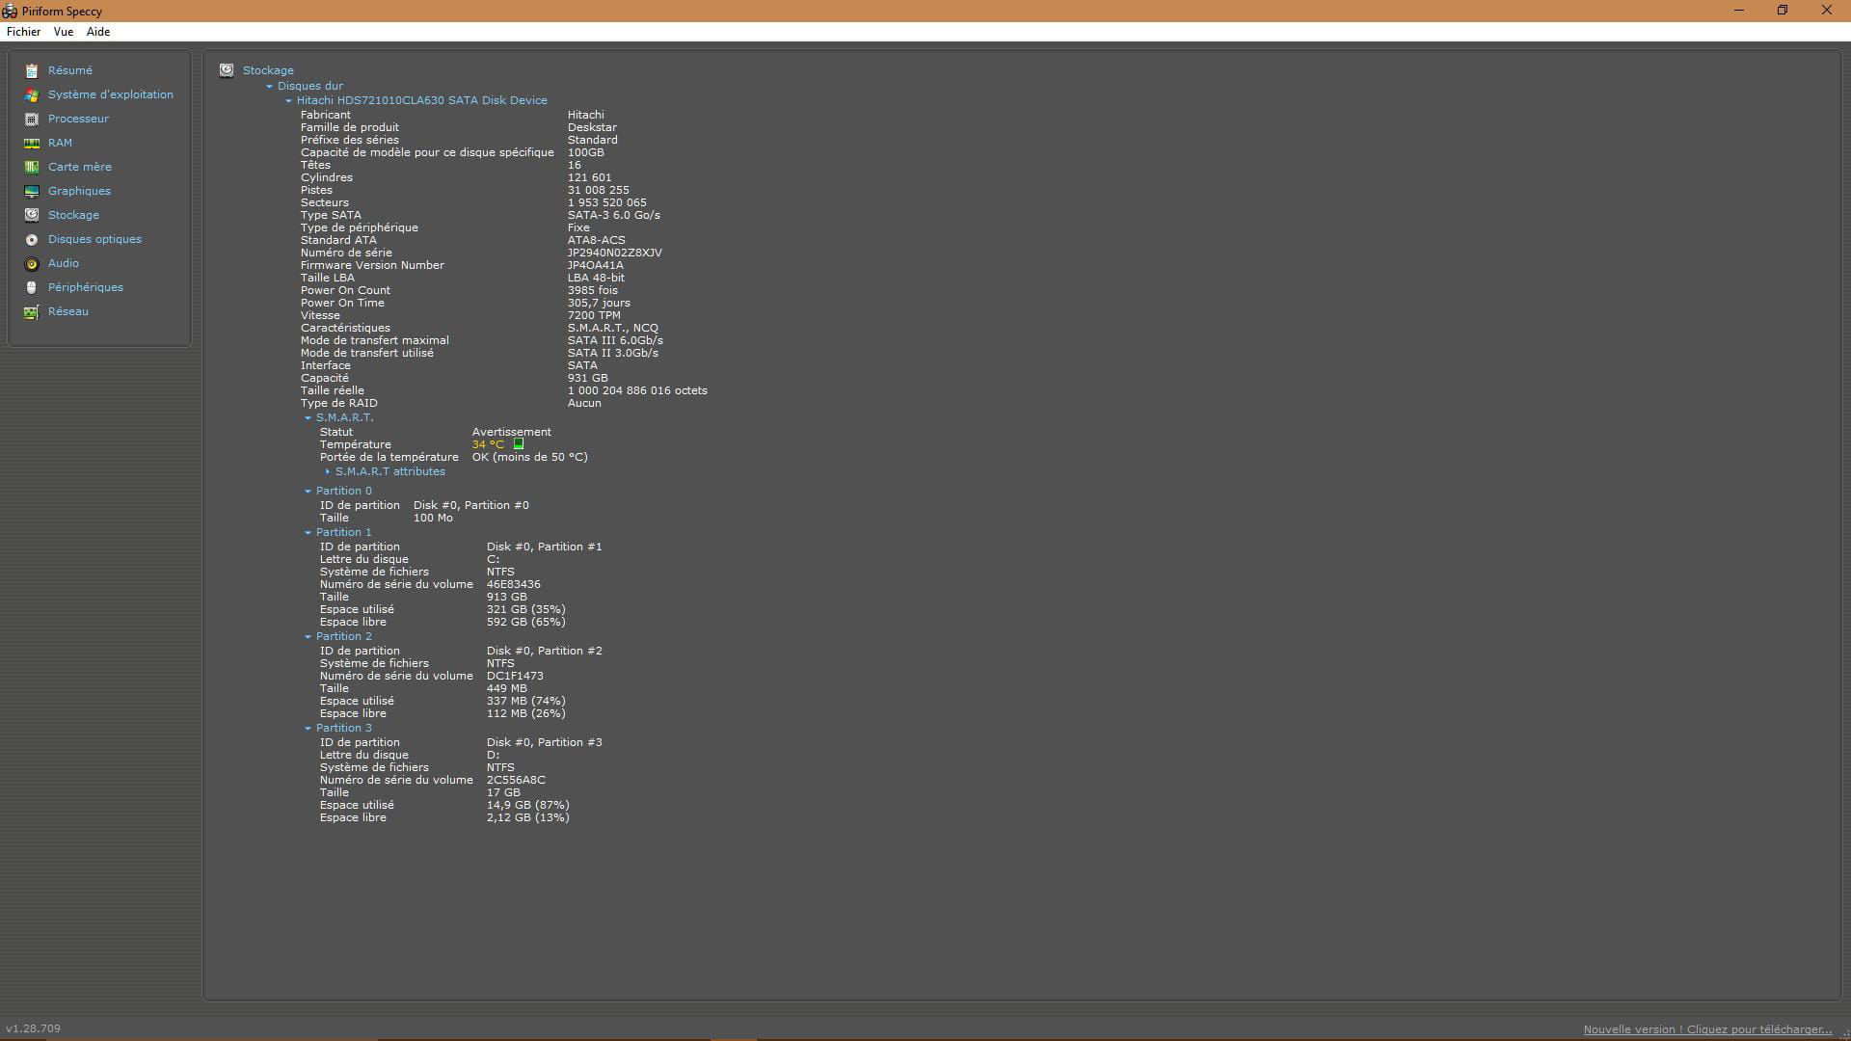Click the Avertissement status value
The width and height of the screenshot is (1851, 1041).
coord(511,432)
